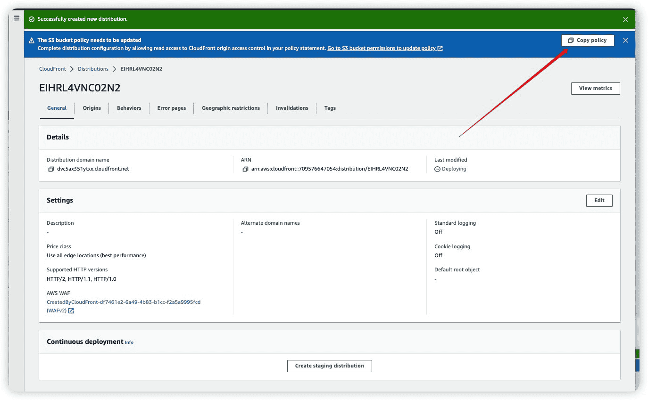The width and height of the screenshot is (648, 400).
Task: Click 'Use all edge locations' price class text
Action: click(96, 255)
